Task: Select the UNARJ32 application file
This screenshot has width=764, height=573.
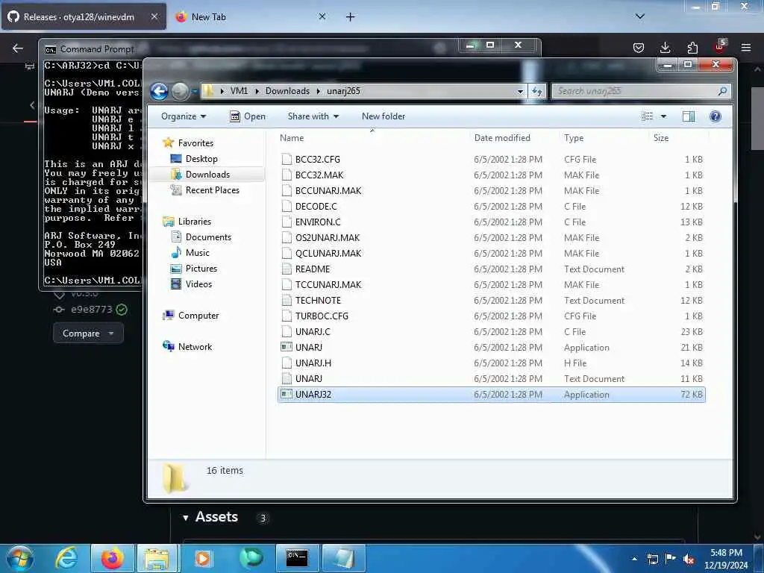Action: [x=491, y=395]
